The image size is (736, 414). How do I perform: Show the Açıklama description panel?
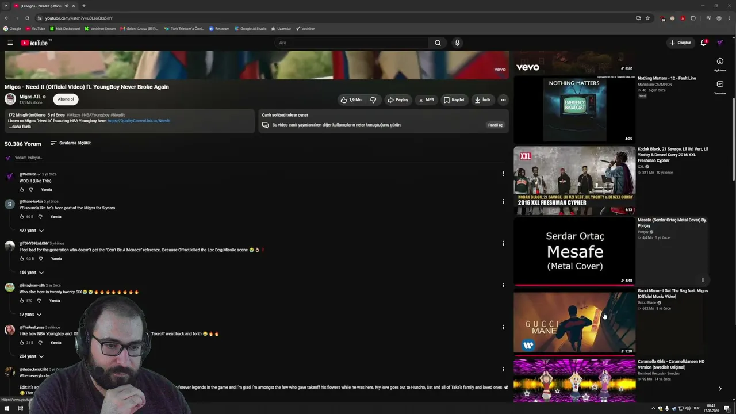720,64
